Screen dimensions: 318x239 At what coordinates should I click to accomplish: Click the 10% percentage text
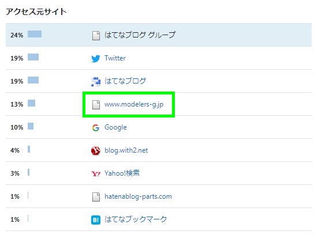pyautogui.click(x=17, y=127)
